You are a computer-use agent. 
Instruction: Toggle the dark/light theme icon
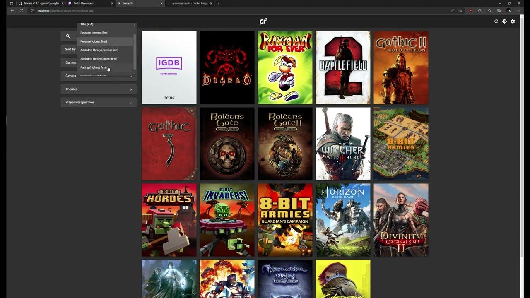coord(504,21)
